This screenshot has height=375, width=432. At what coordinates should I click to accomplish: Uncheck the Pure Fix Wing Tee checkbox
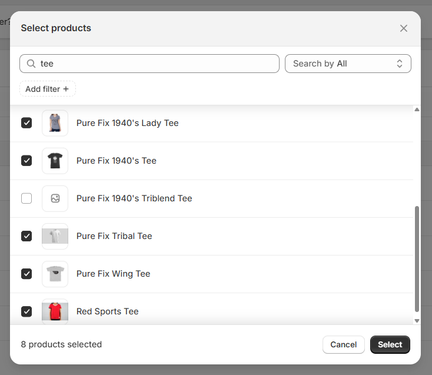point(26,274)
